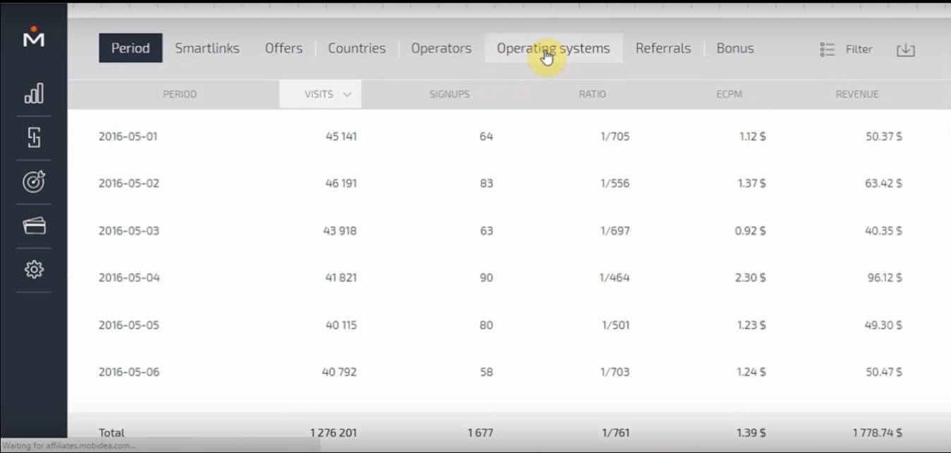Click the ECPM value 0.92 $
This screenshot has height=453, width=951.
click(751, 230)
